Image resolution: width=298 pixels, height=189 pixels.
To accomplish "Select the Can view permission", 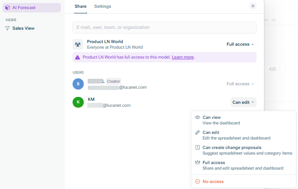I will pos(244,120).
